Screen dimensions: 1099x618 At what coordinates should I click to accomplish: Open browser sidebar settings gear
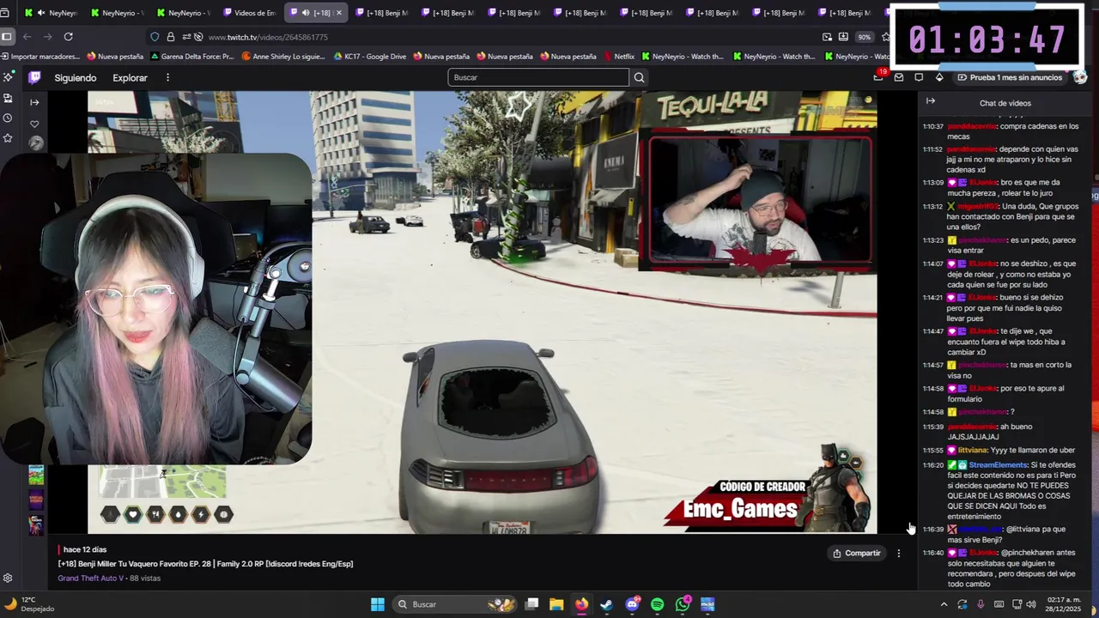point(8,579)
